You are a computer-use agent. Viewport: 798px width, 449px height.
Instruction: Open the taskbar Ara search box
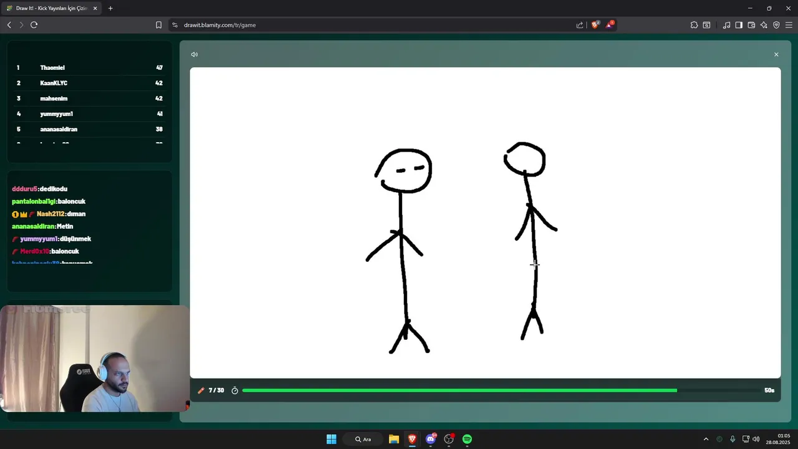click(x=363, y=439)
